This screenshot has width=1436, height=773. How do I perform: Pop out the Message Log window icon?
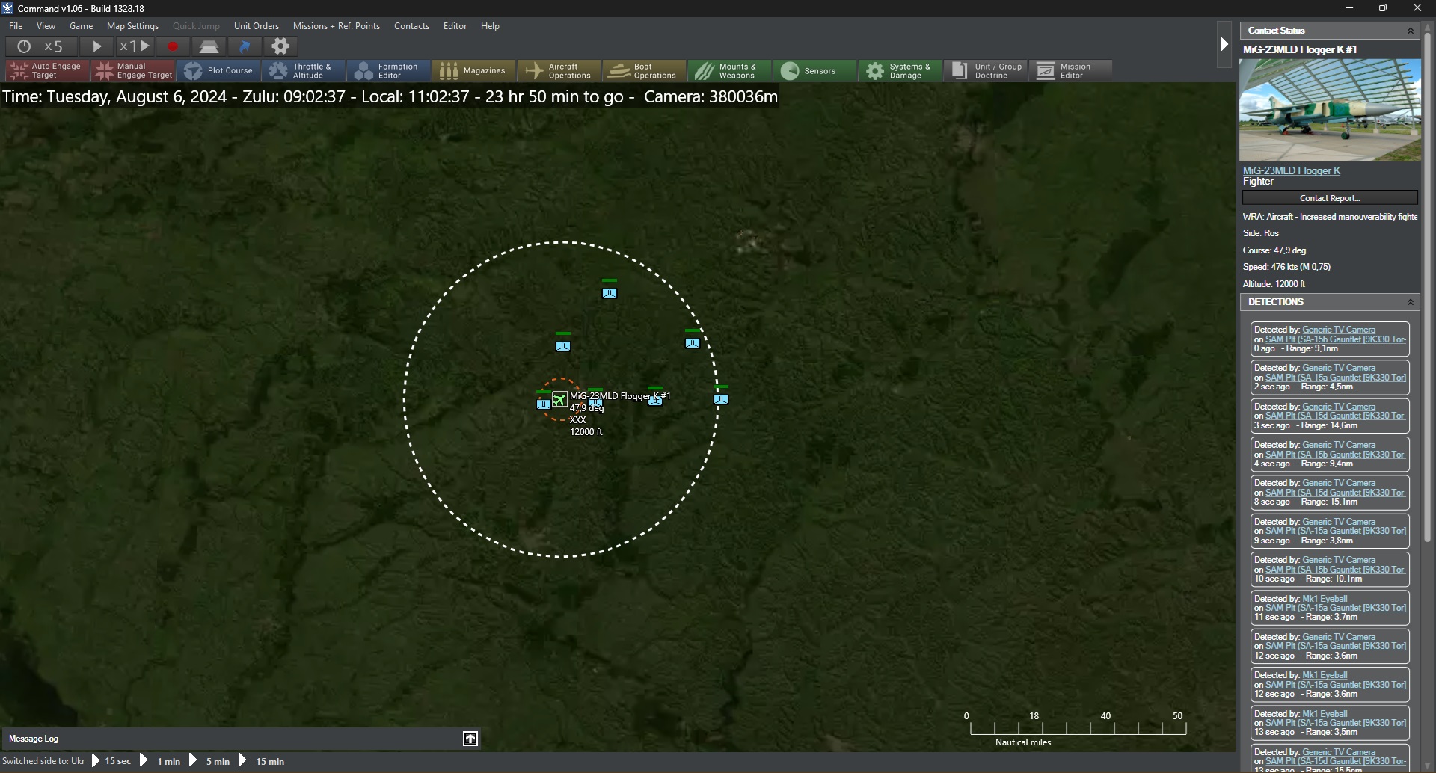coord(470,739)
